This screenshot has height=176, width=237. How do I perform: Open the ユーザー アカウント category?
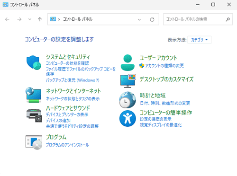158,58
